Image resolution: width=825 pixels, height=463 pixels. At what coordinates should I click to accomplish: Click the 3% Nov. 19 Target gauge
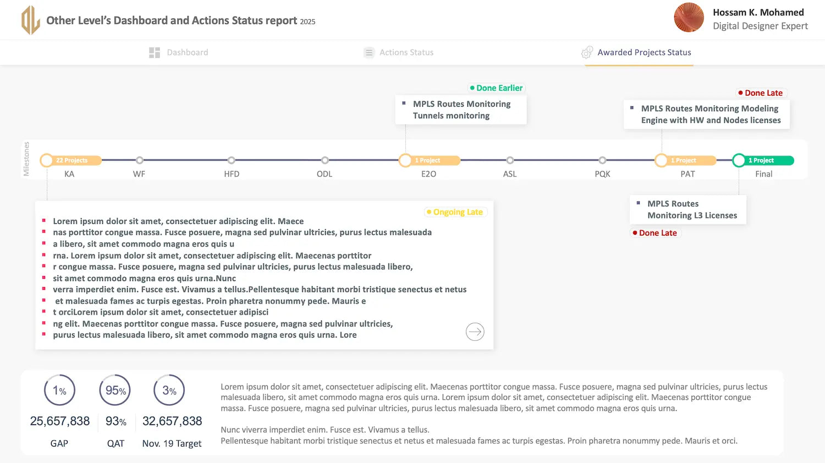click(169, 390)
